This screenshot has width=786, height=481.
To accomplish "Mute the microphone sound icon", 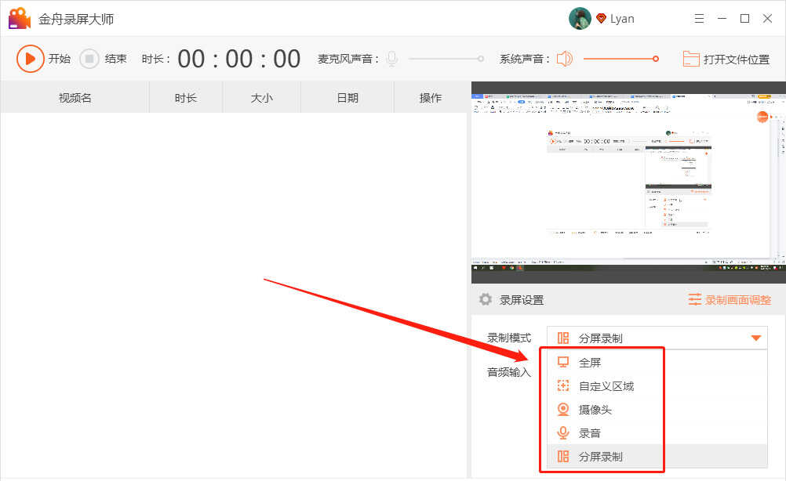I will pos(391,59).
